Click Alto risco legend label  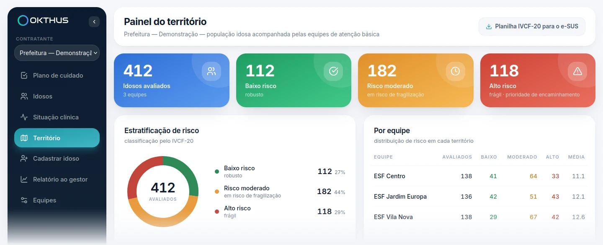coord(237,208)
